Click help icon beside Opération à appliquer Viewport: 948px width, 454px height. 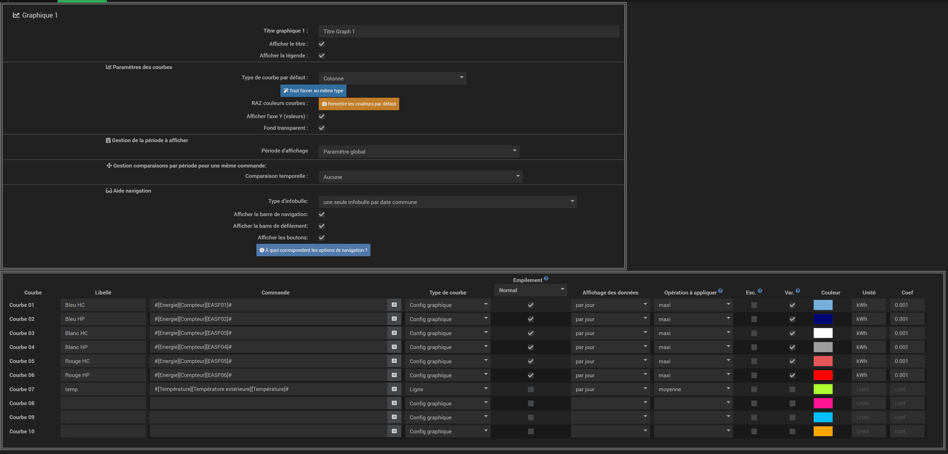tap(720, 291)
